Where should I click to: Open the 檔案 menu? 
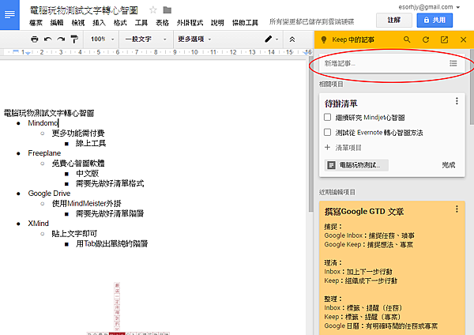pyautogui.click(x=36, y=23)
